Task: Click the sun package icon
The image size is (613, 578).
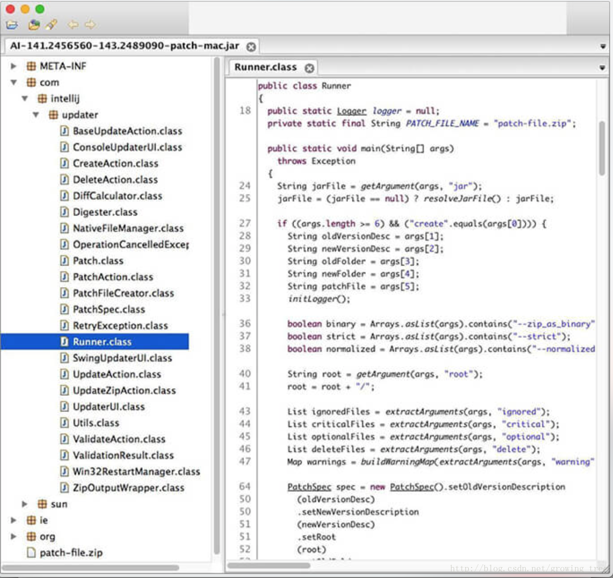Action: pyautogui.click(x=42, y=504)
